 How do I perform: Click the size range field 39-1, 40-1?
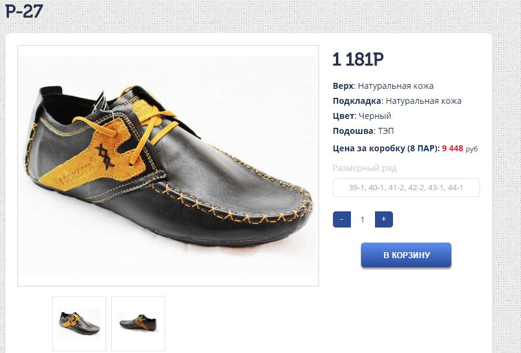pyautogui.click(x=406, y=188)
